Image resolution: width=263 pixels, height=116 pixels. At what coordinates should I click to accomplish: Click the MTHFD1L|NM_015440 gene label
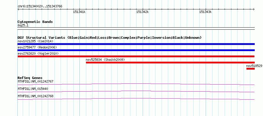point(33,89)
